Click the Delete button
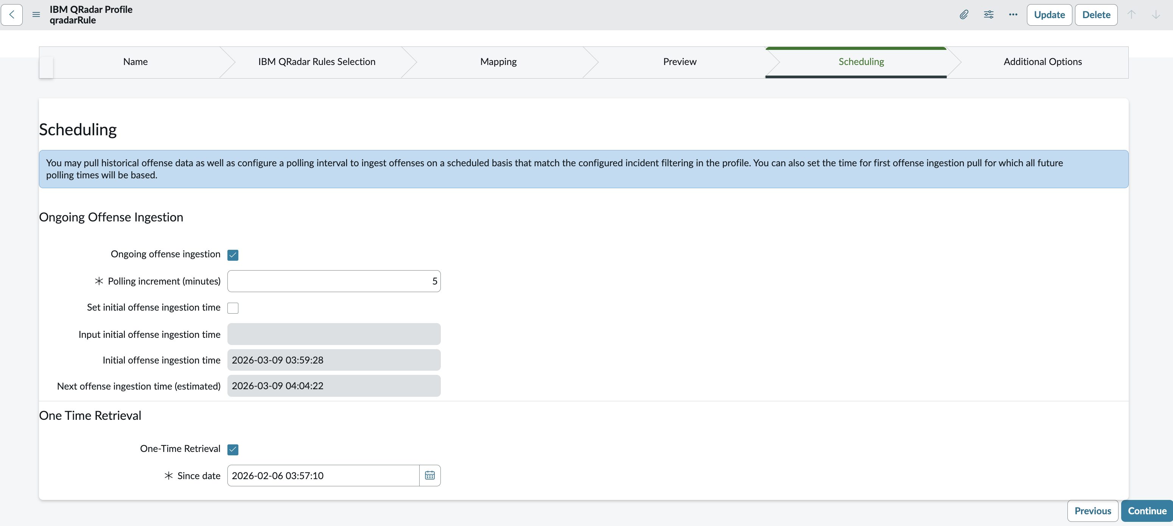Viewport: 1173px width, 526px height. (x=1096, y=14)
